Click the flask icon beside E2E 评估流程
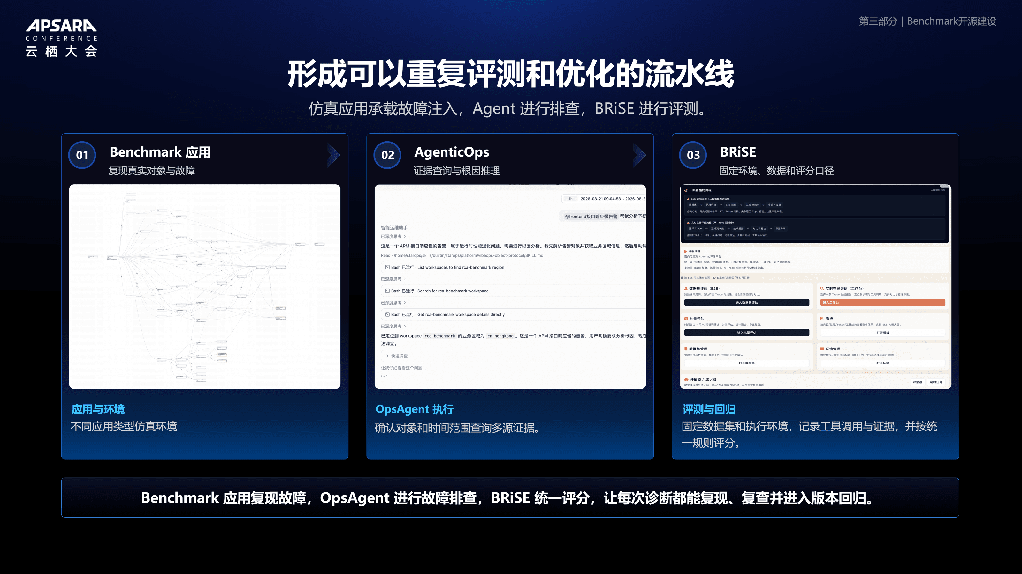 [688, 199]
